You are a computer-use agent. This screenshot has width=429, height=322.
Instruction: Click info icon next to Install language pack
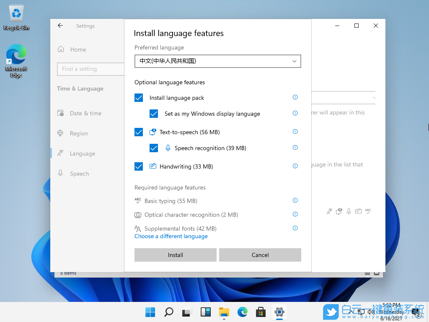coord(295,97)
